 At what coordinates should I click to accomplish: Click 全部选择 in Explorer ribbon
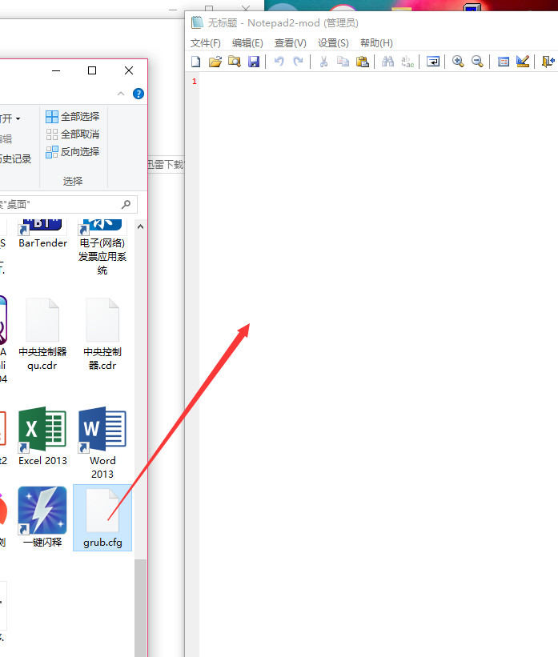click(x=73, y=117)
